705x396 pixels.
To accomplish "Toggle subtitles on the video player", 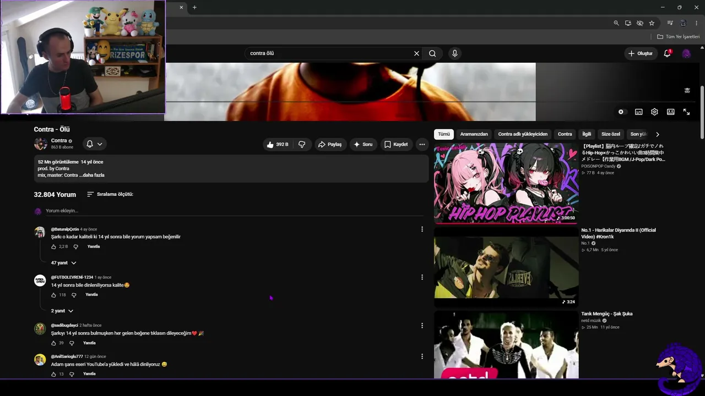I will pyautogui.click(x=638, y=112).
